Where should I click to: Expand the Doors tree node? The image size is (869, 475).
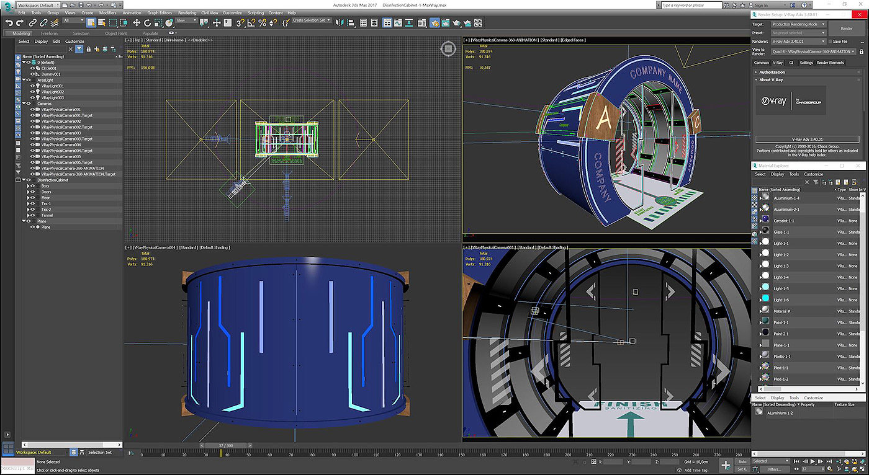27,192
